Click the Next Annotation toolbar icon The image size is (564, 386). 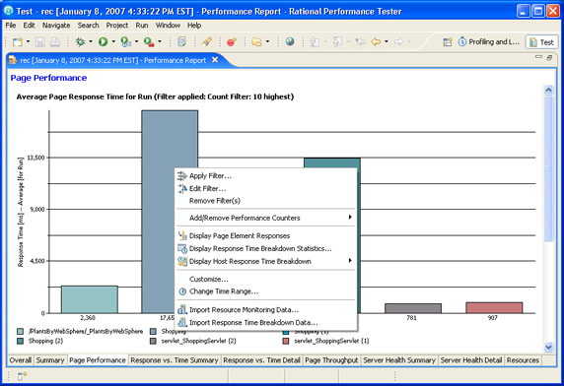click(x=315, y=42)
